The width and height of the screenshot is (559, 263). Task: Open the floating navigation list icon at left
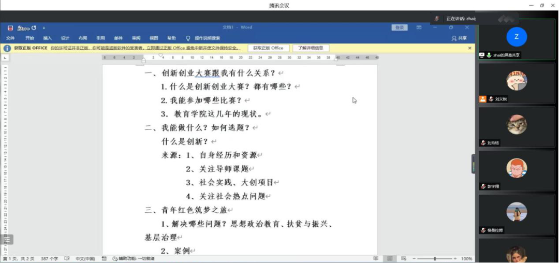click(x=7, y=240)
